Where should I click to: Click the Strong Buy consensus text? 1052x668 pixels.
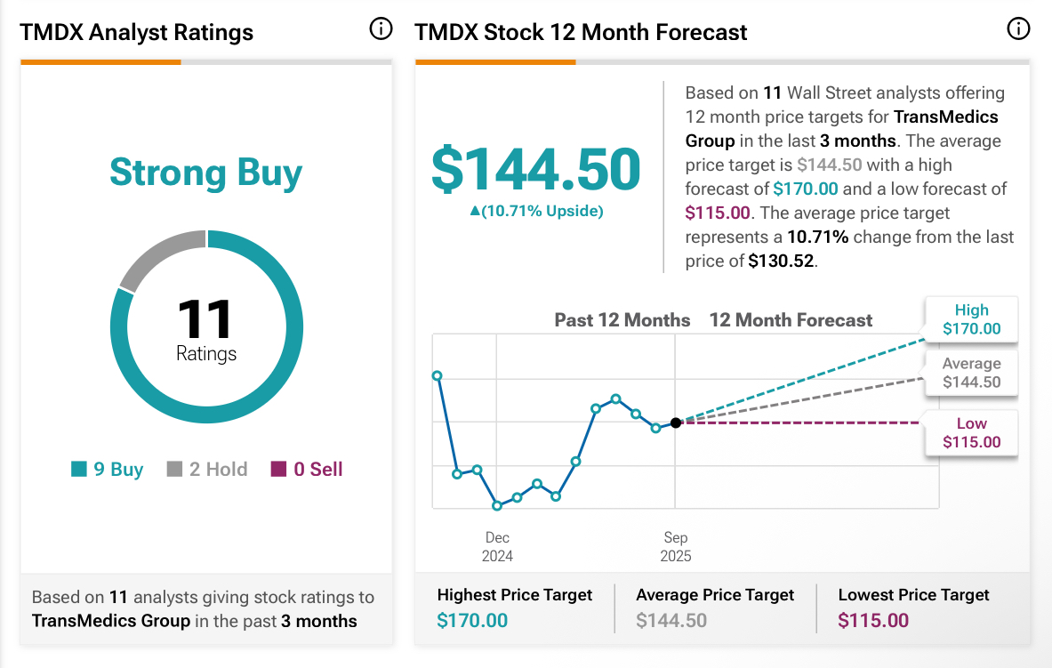click(206, 173)
